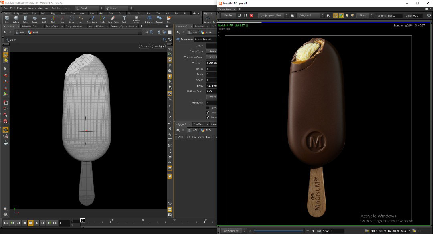Pause the Redshift IPR render
Viewport: 433px width, 234px height.
pyautogui.click(x=245, y=16)
